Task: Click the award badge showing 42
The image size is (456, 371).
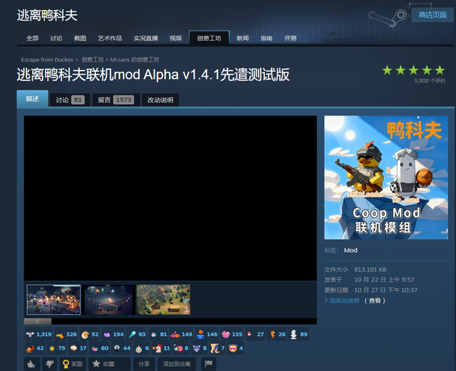Action: (35, 348)
